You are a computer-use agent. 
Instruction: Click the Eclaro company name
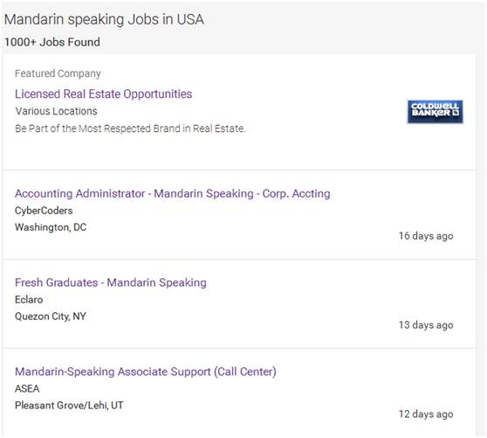tap(29, 300)
